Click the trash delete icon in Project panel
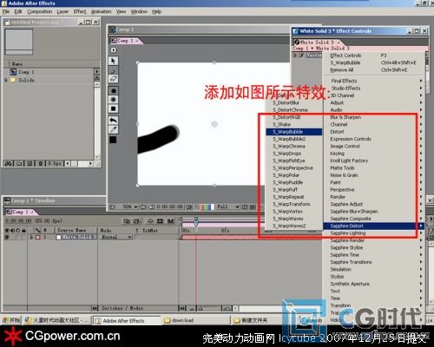 [x=41, y=164]
